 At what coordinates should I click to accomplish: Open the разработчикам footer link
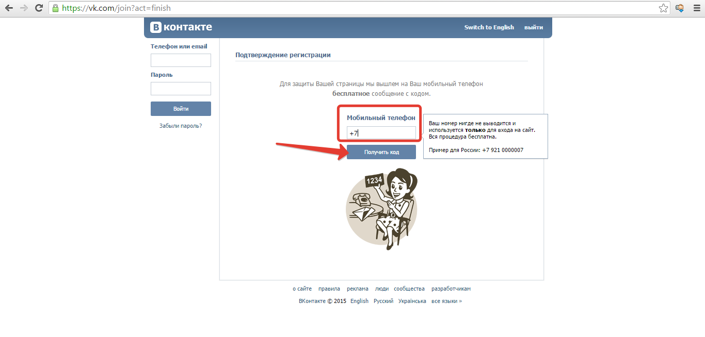coord(451,289)
